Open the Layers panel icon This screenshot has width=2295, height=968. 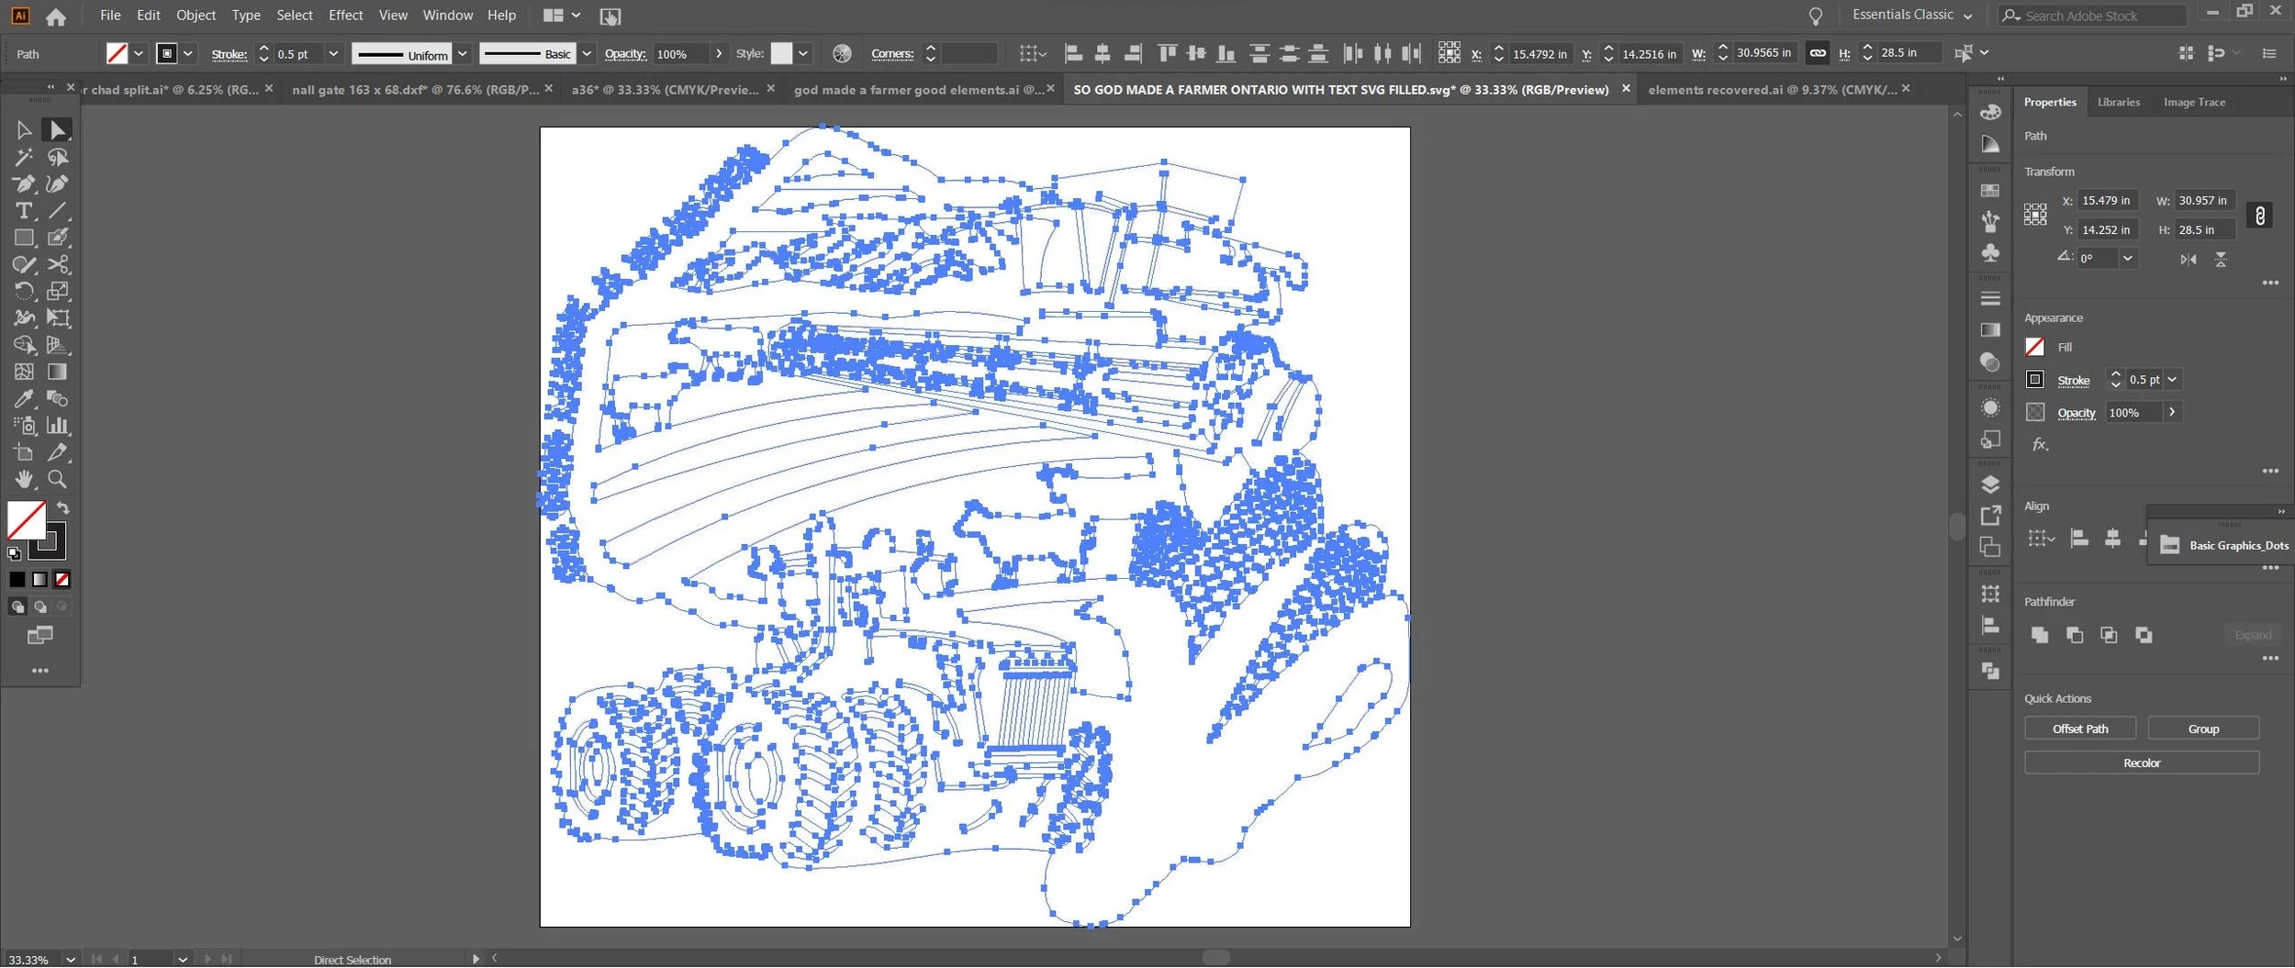(x=1990, y=484)
